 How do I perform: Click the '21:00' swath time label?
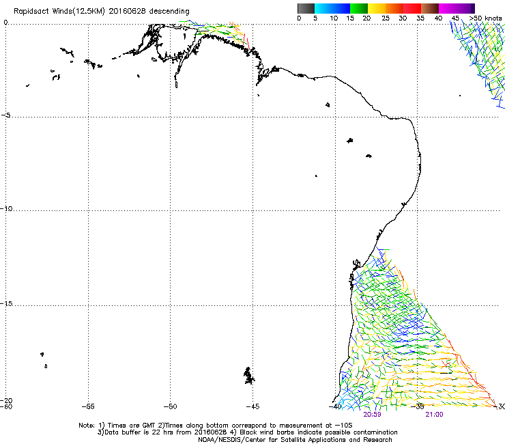click(434, 415)
